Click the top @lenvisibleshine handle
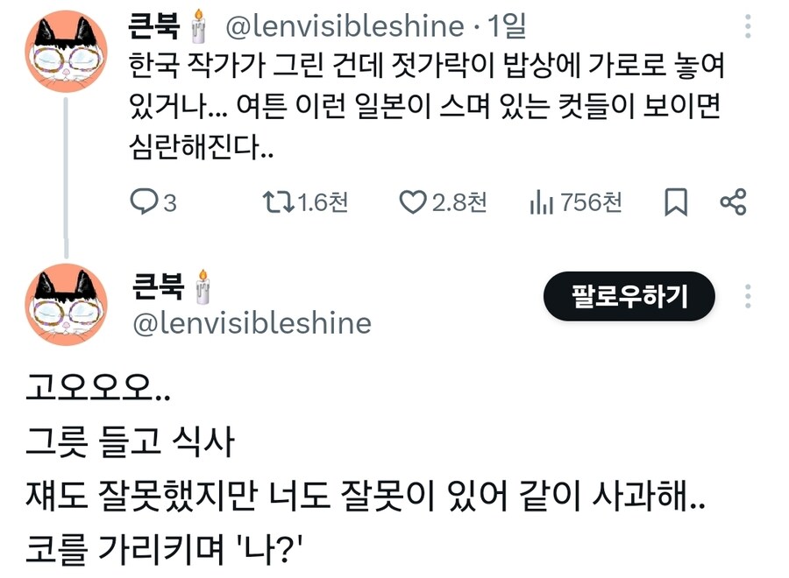The width and height of the screenshot is (789, 578). click(x=345, y=27)
